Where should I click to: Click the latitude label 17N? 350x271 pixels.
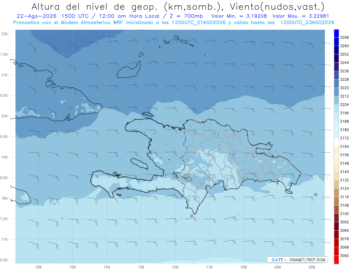(x=4, y=239)
